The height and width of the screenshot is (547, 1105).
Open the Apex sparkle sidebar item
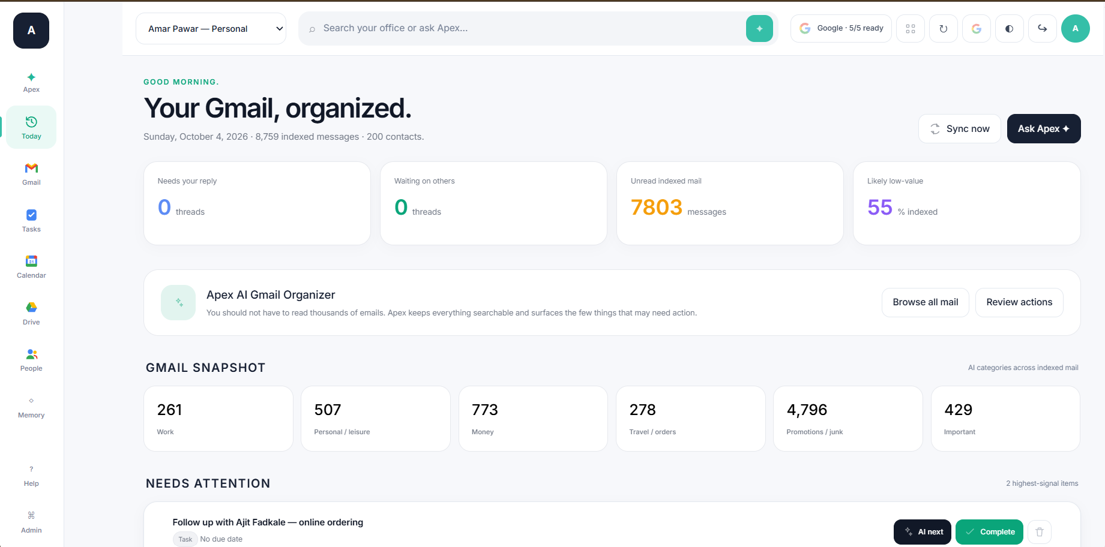tap(31, 83)
